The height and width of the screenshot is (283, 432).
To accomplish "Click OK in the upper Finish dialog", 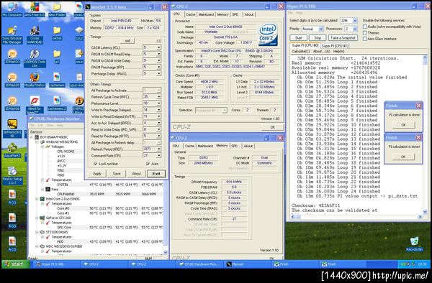I will pos(403,125).
